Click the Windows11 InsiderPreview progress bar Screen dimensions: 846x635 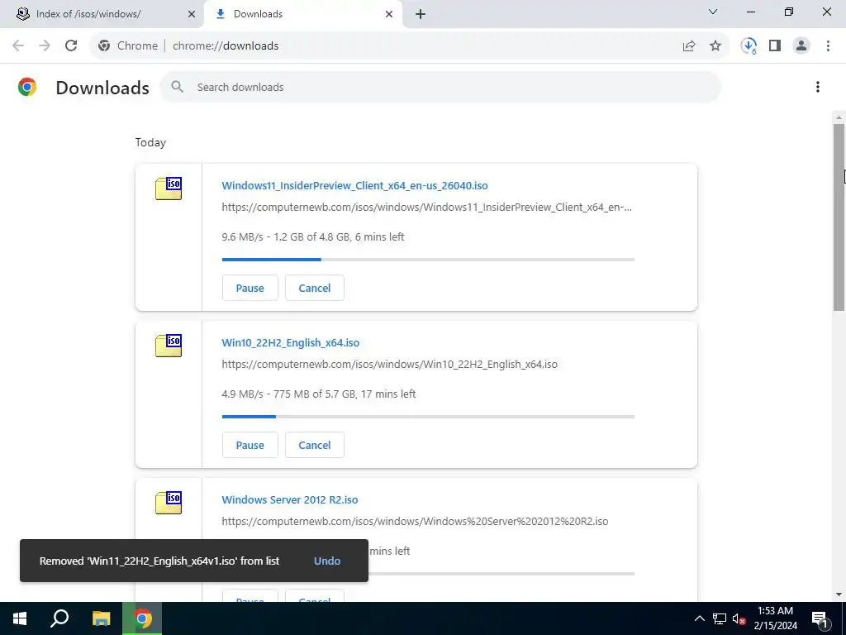click(x=428, y=260)
